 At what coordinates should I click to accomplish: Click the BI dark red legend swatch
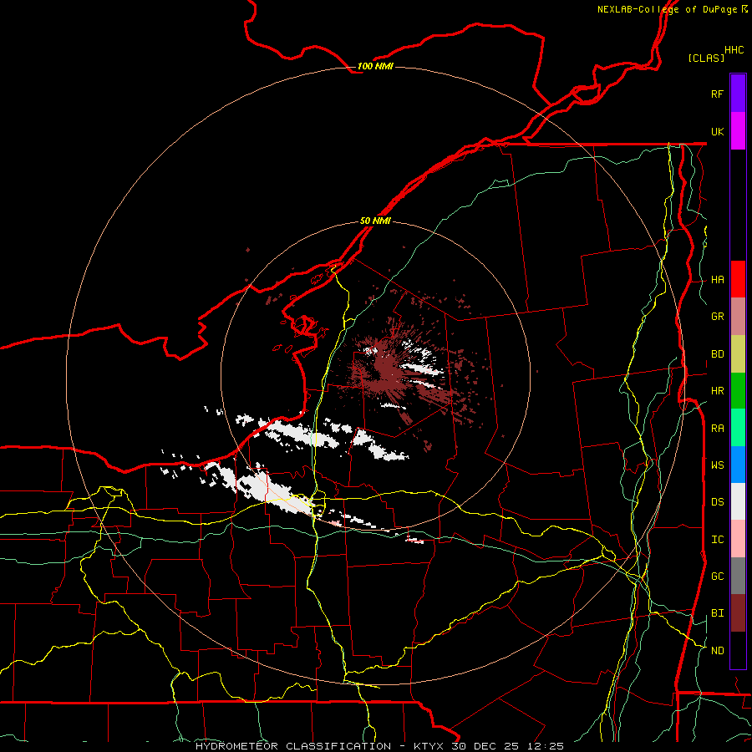coord(738,613)
